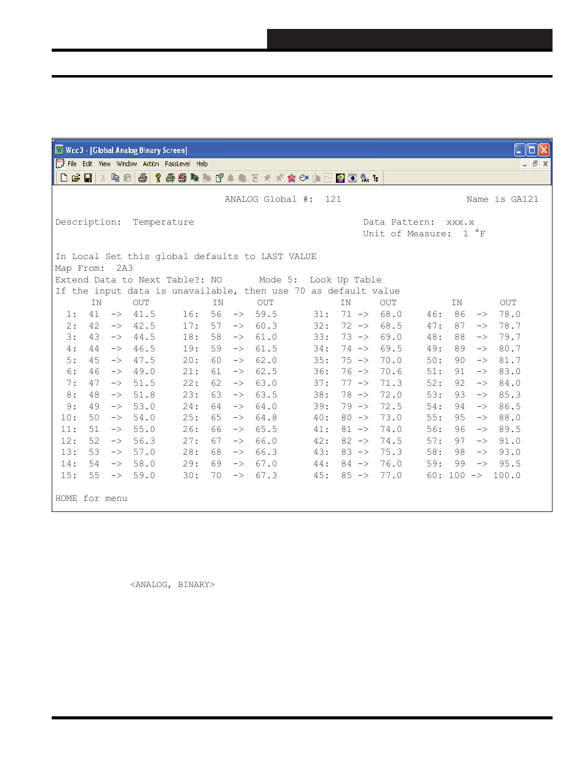
Task: Click OUT value 41.5 in row 1
Action: click(x=144, y=314)
